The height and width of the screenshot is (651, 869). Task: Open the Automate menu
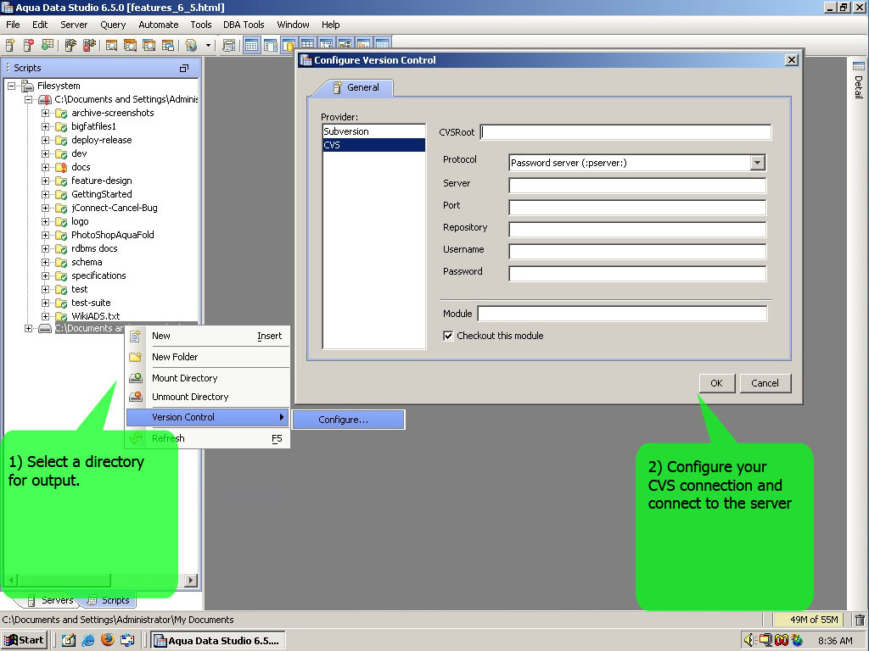pyautogui.click(x=159, y=25)
